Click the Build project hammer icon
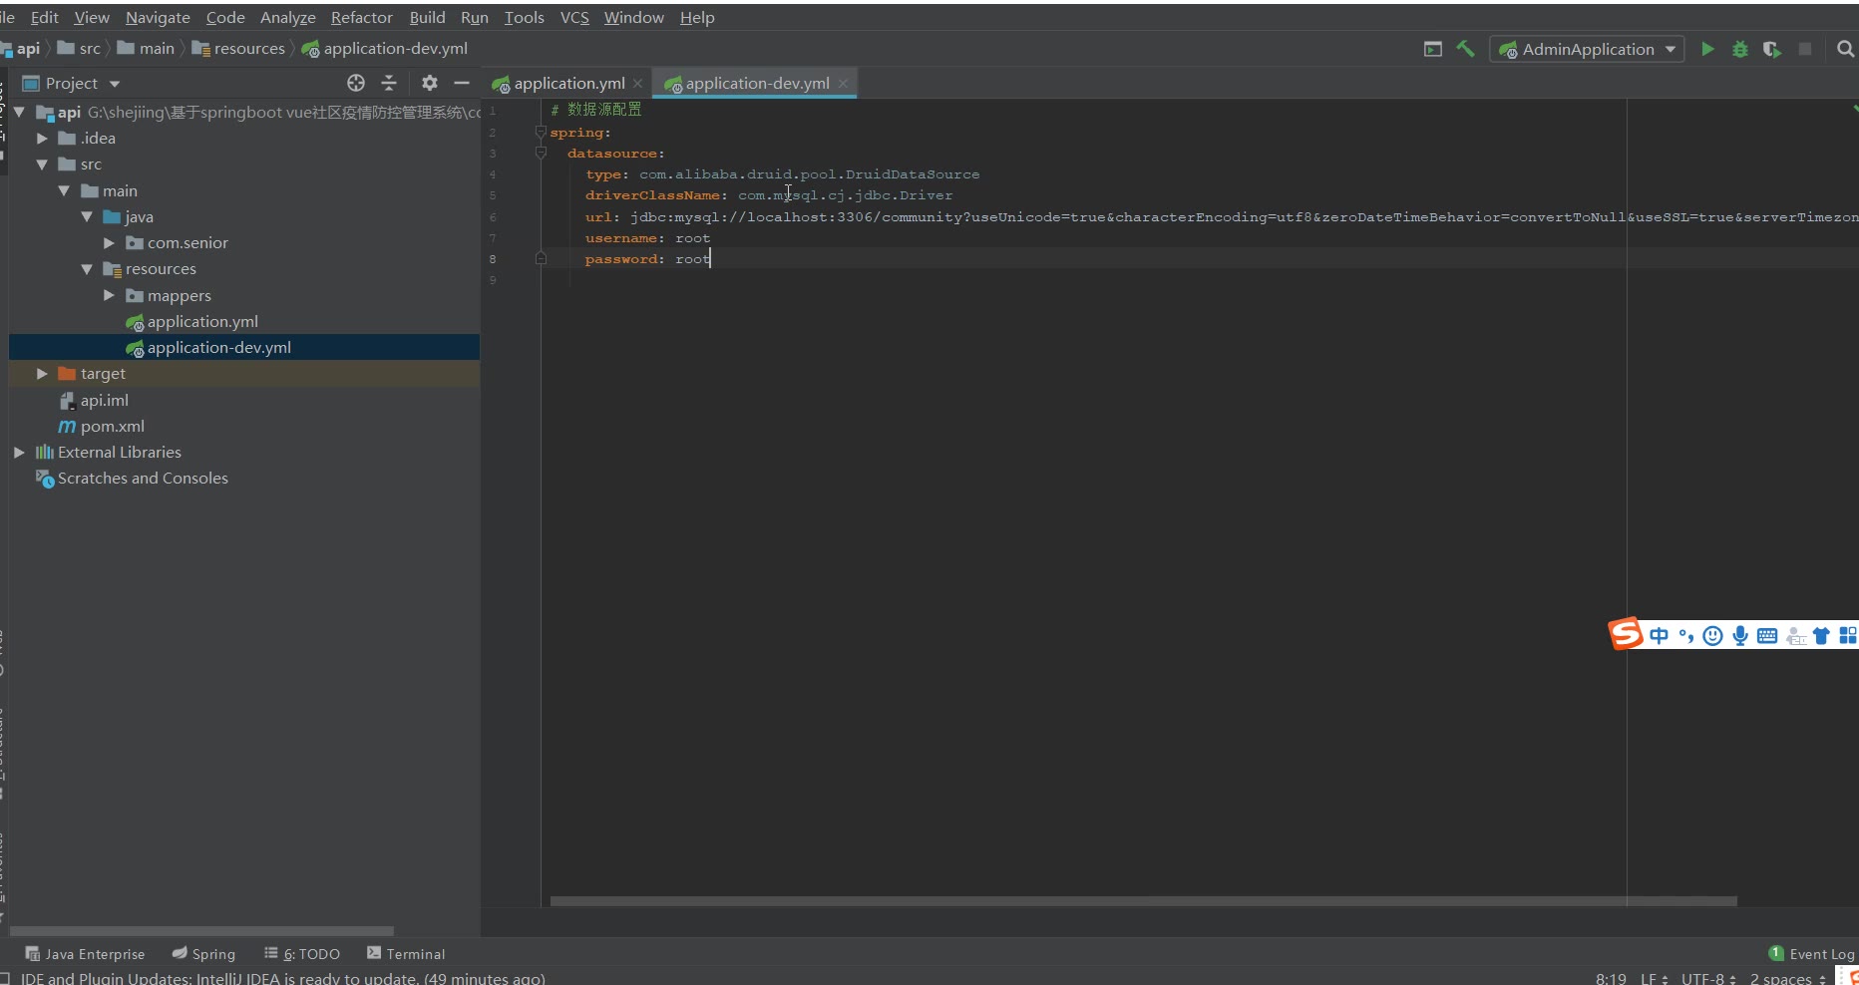The height and width of the screenshot is (985, 1859). (x=1465, y=49)
